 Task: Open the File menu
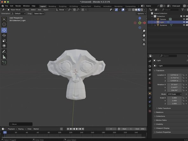[6, 6]
